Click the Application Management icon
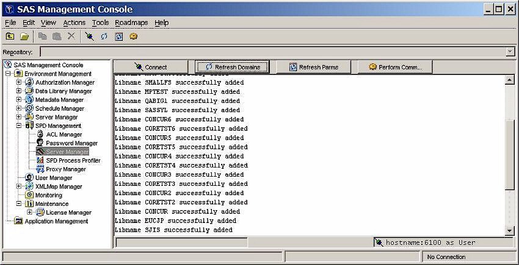The image size is (519, 265). click(x=18, y=221)
